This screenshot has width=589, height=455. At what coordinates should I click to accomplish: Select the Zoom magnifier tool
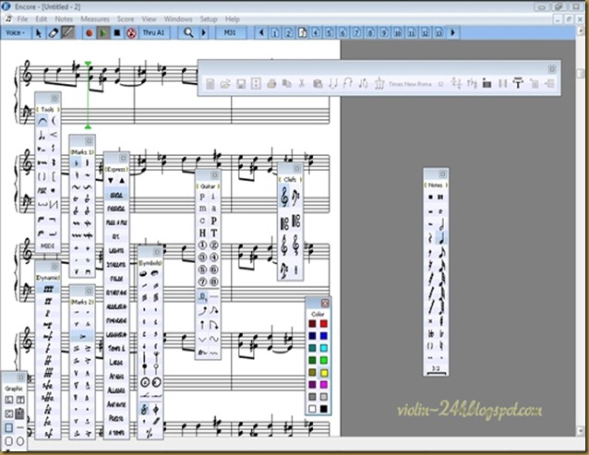click(188, 32)
